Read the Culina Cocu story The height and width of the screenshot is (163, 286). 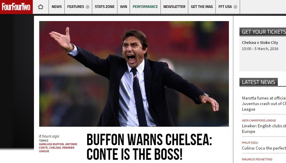pos(264,148)
